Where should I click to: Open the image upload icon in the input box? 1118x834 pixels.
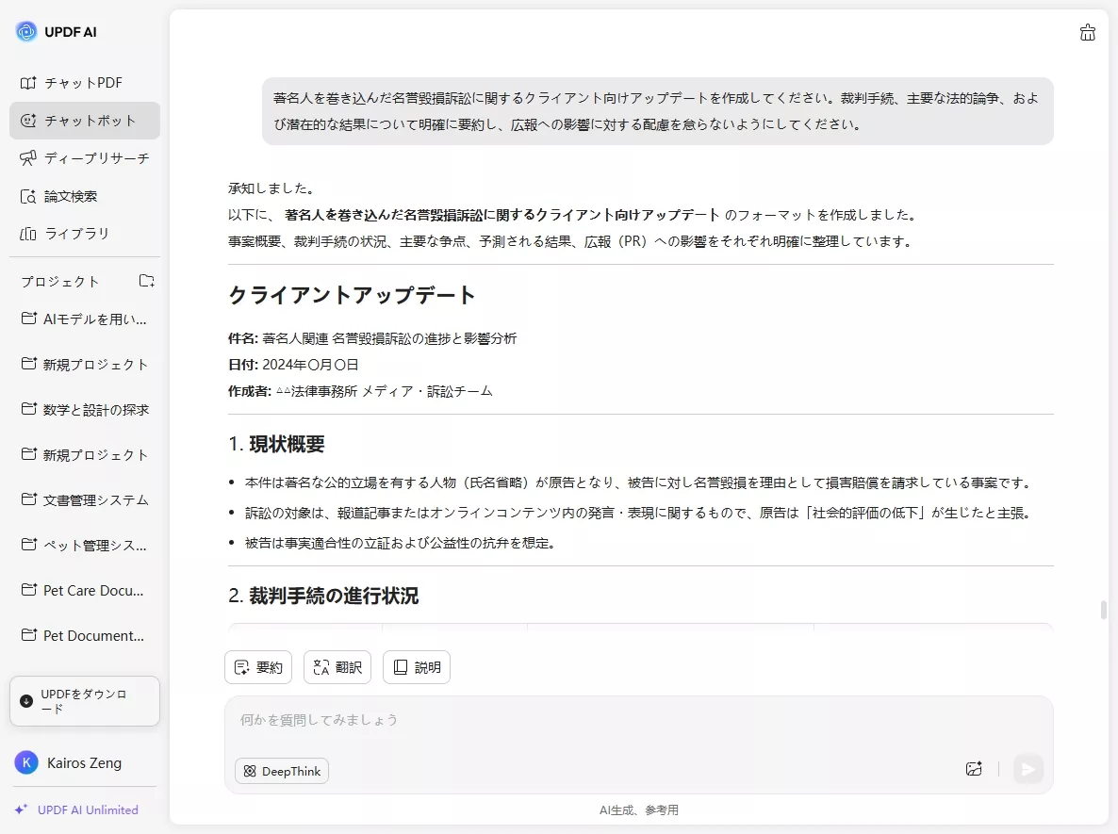tap(974, 769)
